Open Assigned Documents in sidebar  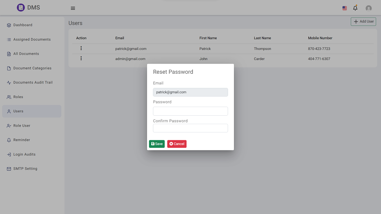point(32,40)
